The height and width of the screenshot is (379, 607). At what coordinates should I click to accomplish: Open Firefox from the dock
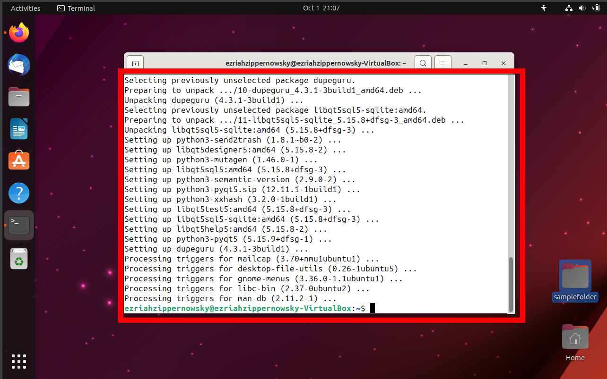(18, 32)
